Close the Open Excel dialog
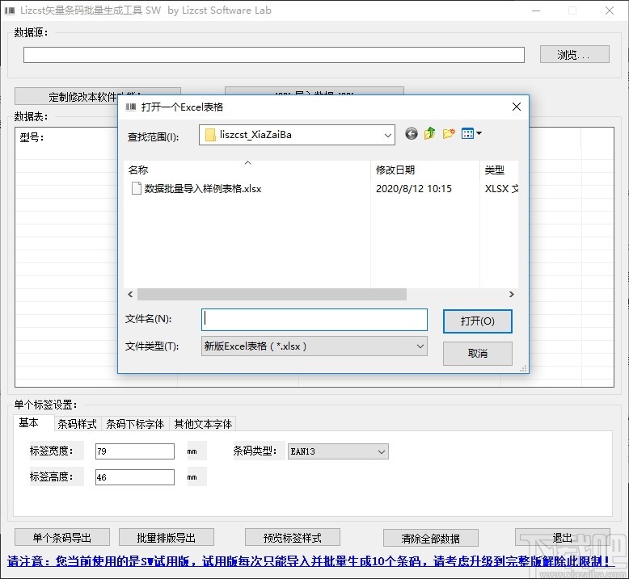Screen dimensions: 629x579 517,107
